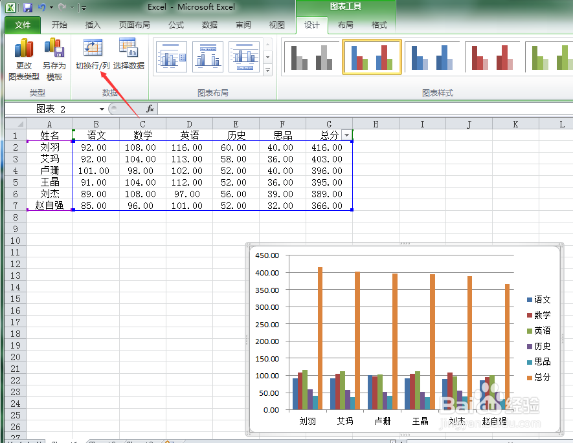
Task: Select column D header
Action: [189, 124]
